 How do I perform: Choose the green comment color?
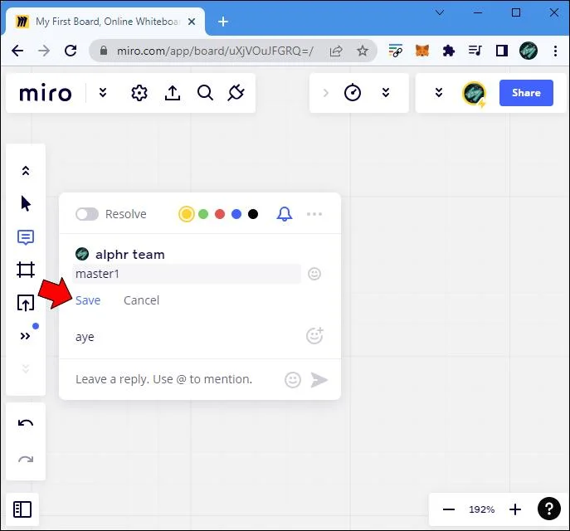click(203, 214)
